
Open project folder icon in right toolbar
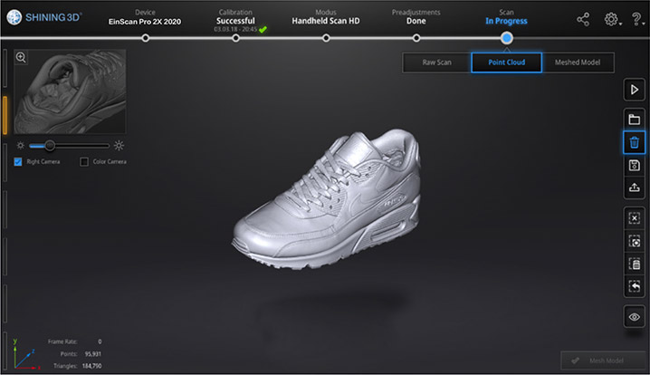(x=634, y=120)
